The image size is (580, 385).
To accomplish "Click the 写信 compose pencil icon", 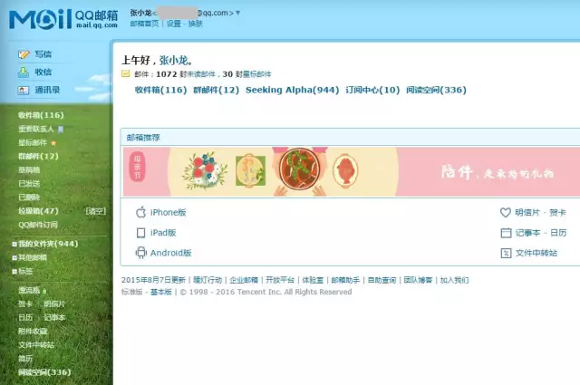I will (24, 54).
